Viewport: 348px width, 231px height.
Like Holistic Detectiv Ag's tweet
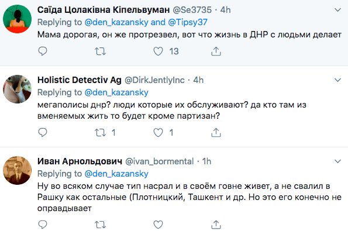coord(158,133)
